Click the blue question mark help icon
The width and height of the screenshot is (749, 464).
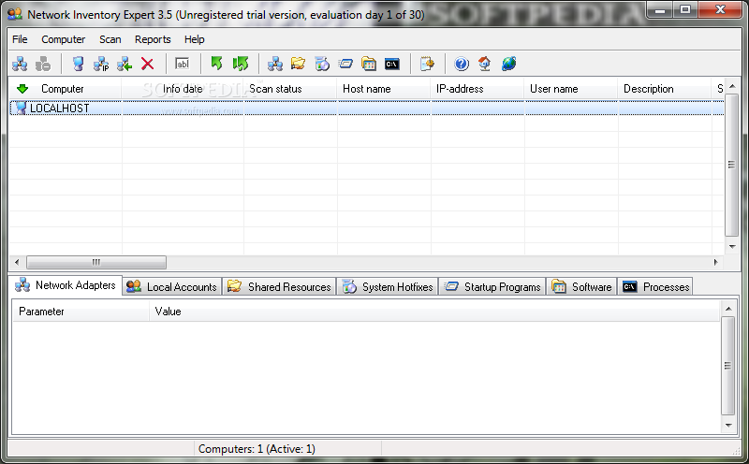pyautogui.click(x=462, y=64)
